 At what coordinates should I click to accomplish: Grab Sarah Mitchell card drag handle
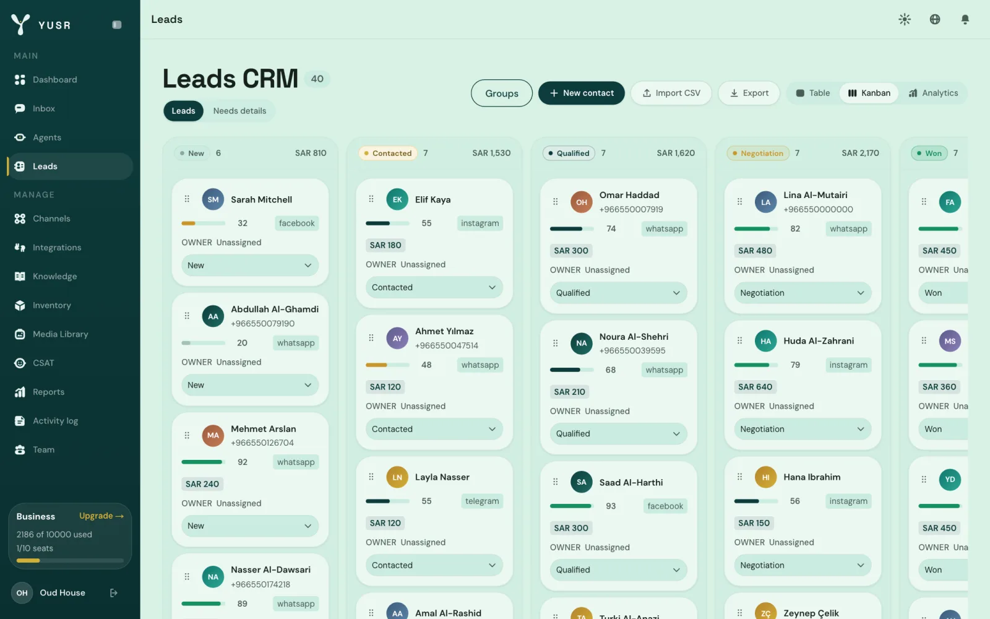(187, 199)
